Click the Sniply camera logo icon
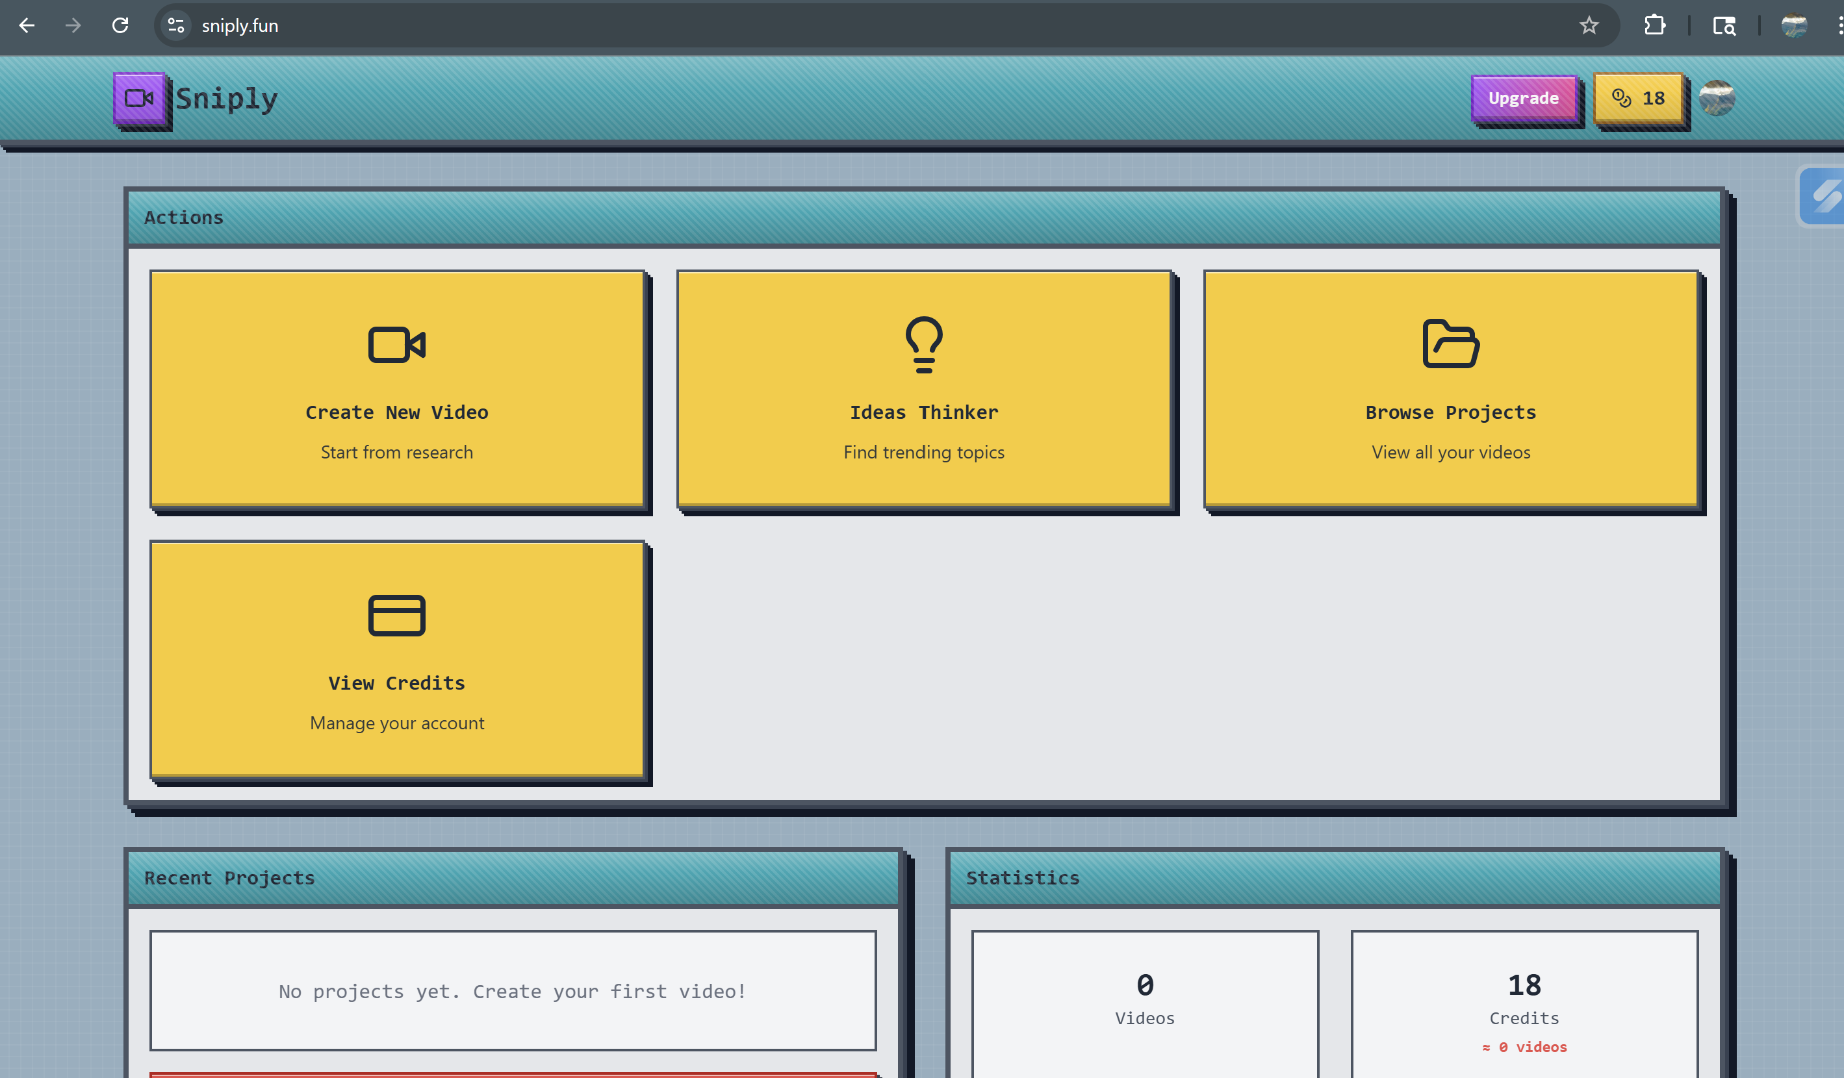 pos(139,98)
